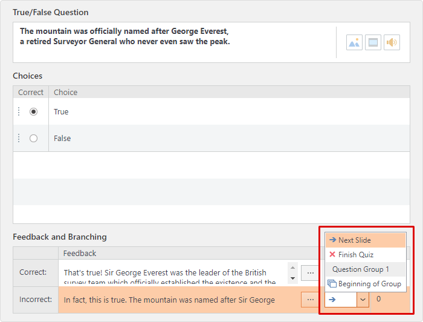Click the Correct column header
The image size is (423, 322).
coord(31,93)
